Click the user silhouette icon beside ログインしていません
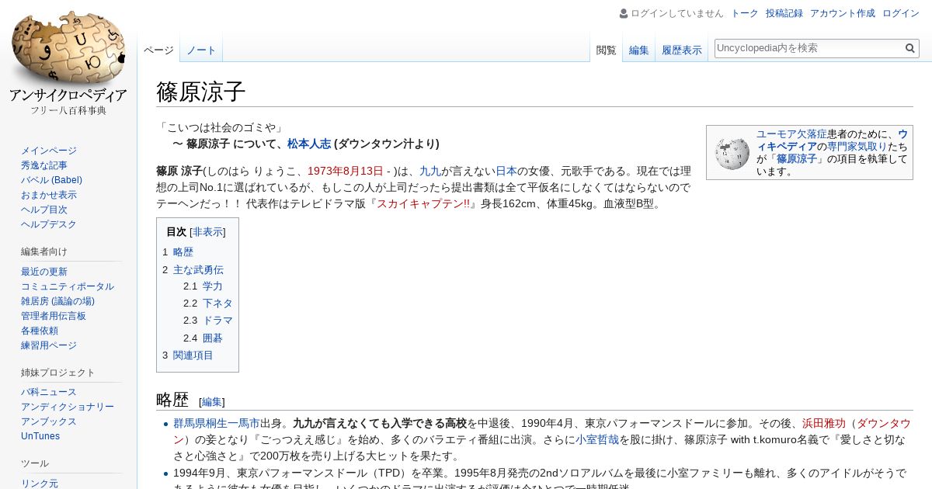 click(624, 13)
